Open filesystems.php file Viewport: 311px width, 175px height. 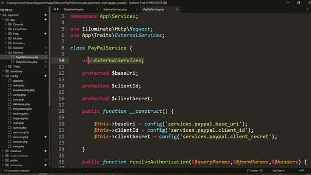coord(22,109)
